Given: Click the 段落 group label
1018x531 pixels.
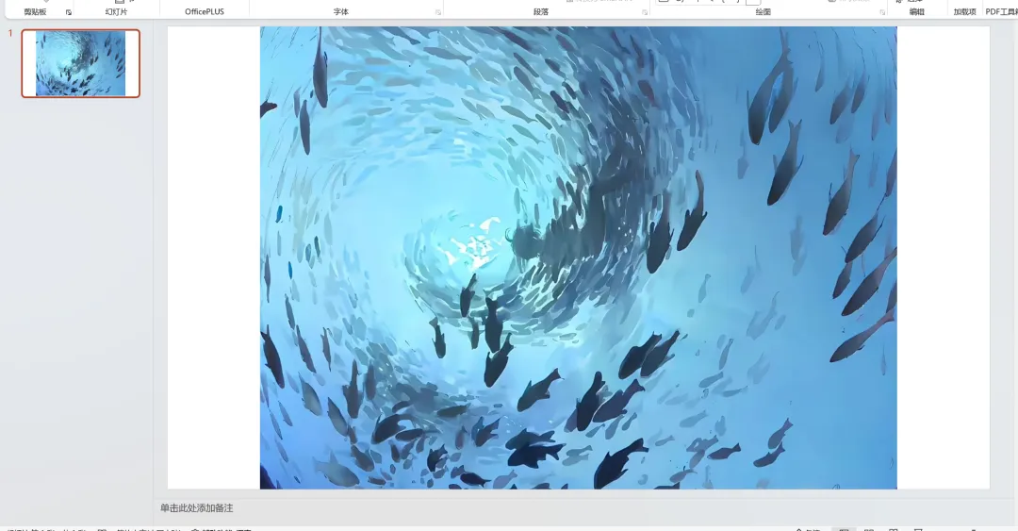Looking at the screenshot, I should click(x=541, y=11).
